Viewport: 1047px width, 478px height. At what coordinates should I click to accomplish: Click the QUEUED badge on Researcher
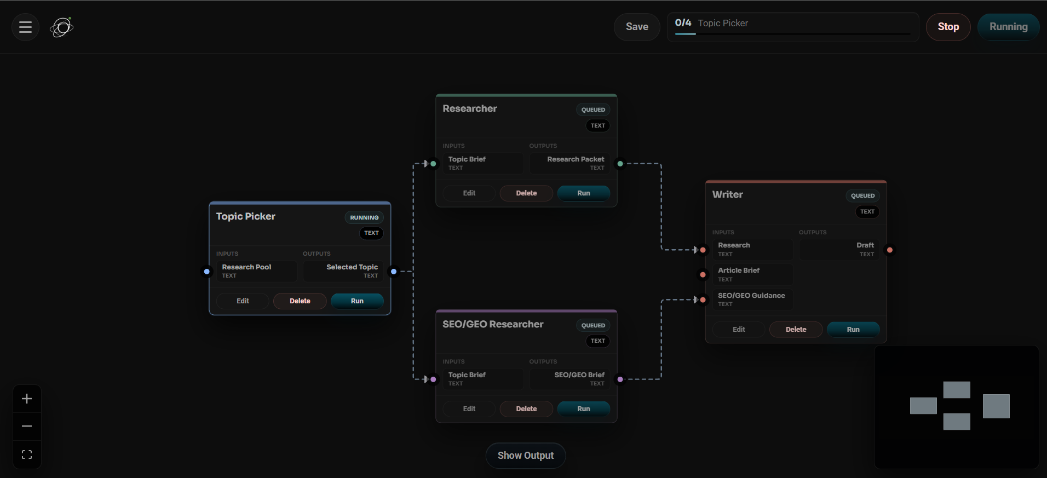[593, 110]
